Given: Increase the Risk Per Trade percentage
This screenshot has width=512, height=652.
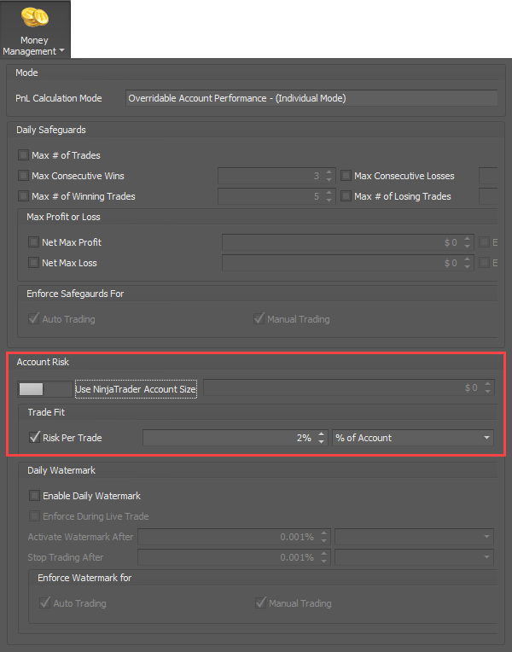Looking at the screenshot, I should click(x=321, y=434).
